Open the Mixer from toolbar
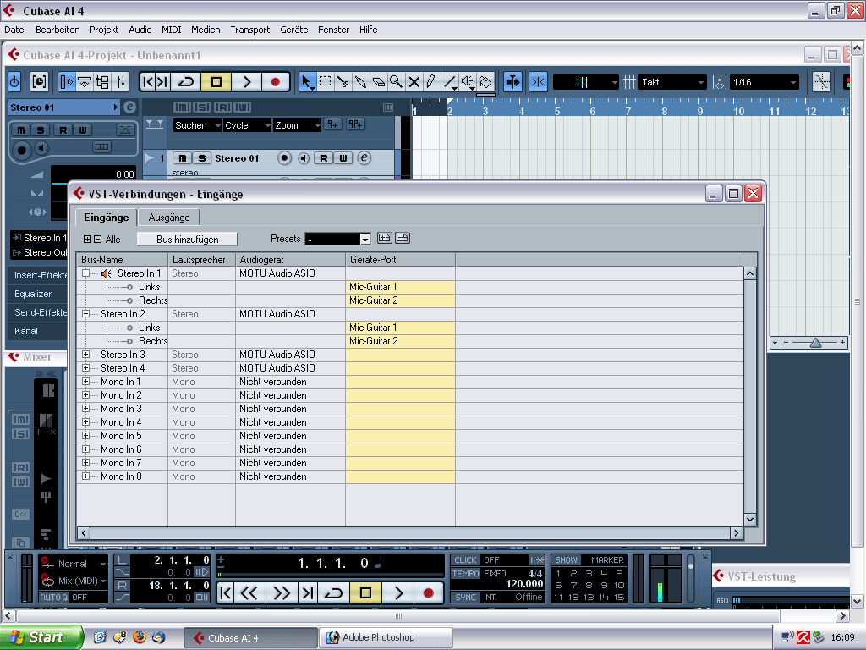This screenshot has height=650, width=866. point(121,82)
